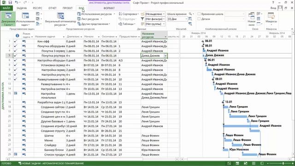Click the user account avatar icon
295x166 pixels.
pyautogui.click(x=280, y=8)
